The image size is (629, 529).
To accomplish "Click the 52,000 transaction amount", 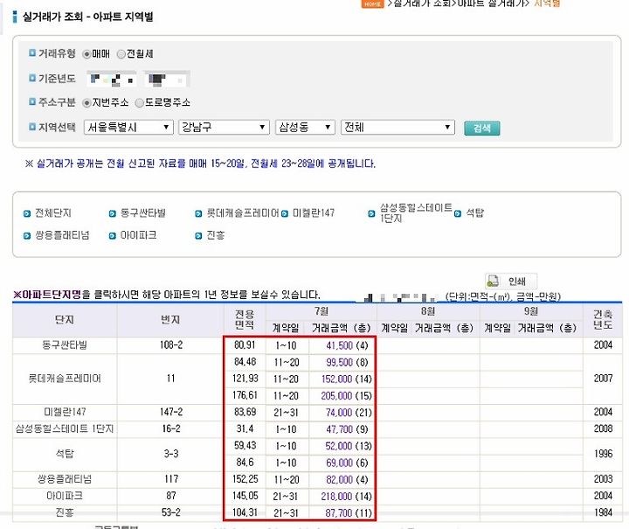I will tap(339, 446).
